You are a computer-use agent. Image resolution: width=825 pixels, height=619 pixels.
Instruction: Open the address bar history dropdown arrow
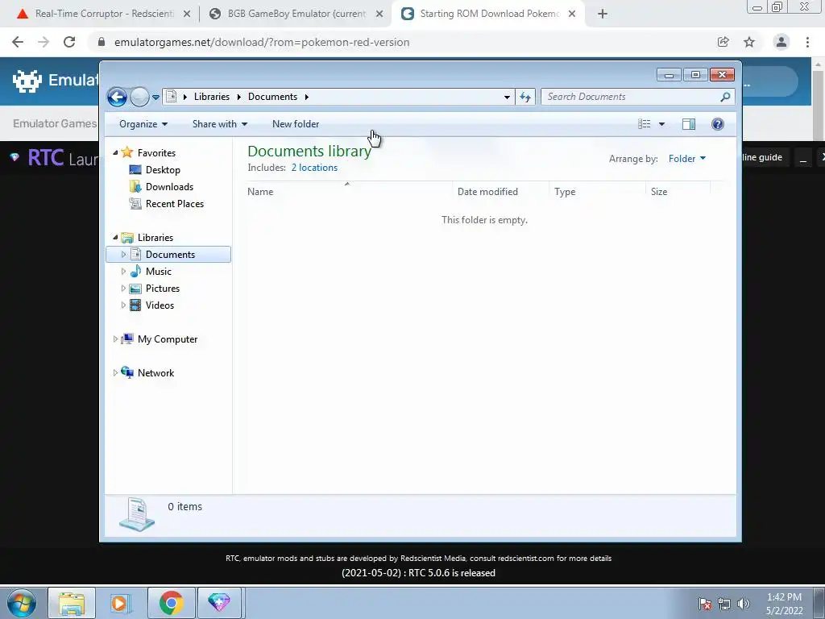(x=507, y=97)
